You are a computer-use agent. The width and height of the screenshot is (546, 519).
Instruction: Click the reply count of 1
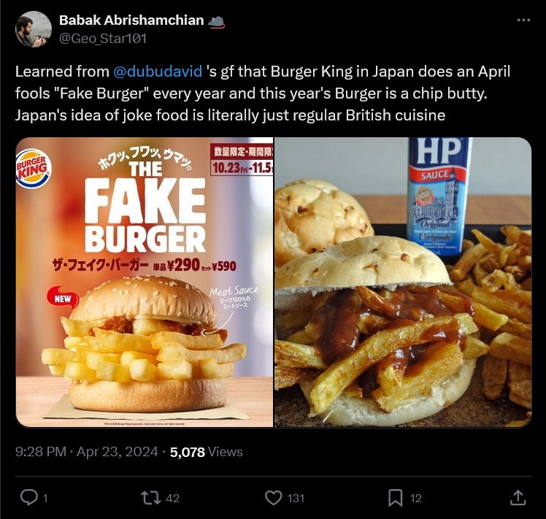(45, 499)
